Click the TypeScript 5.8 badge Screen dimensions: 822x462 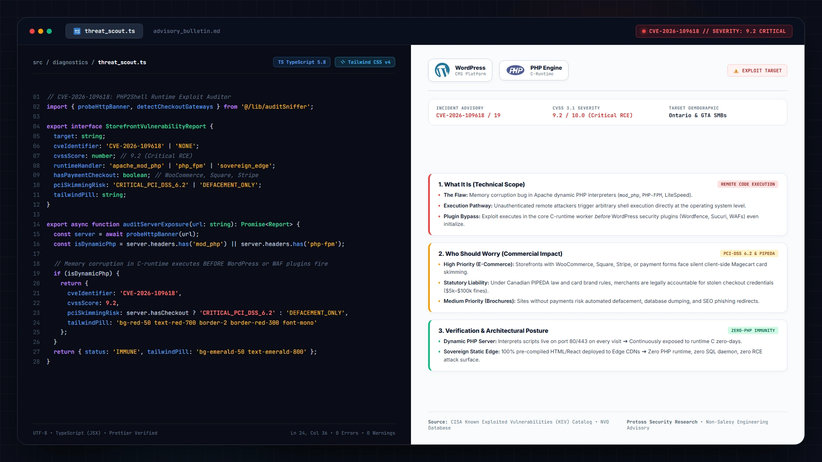tap(302, 62)
